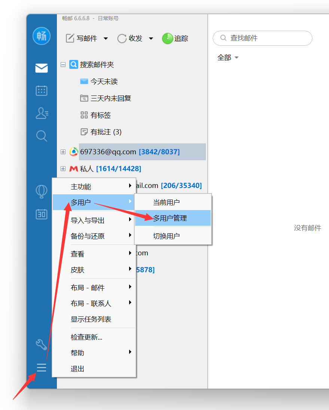Viewport: 329px width, 410px height.
Task: Click the 查找邮件 search field
Action: tap(262, 38)
